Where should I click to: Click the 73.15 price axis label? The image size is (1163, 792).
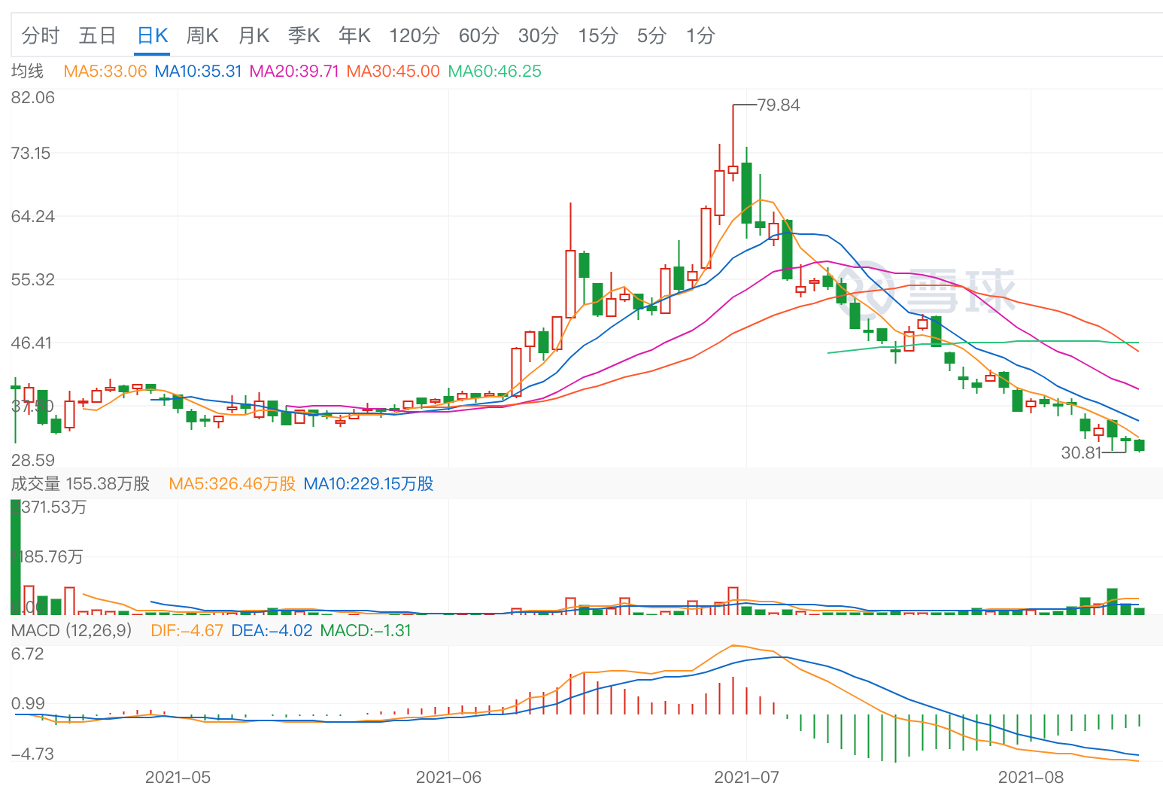coord(31,154)
